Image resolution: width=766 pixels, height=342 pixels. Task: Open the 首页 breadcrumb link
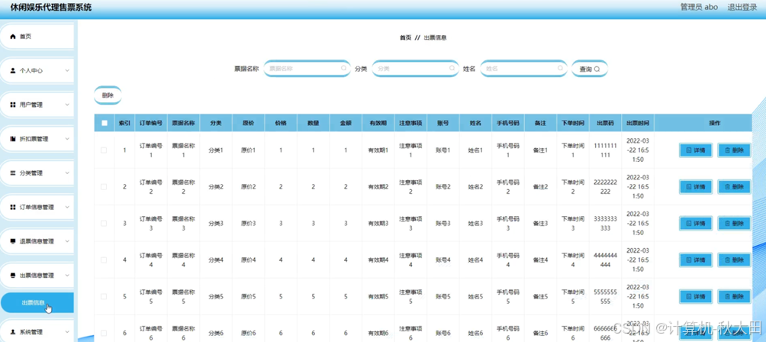coord(405,37)
